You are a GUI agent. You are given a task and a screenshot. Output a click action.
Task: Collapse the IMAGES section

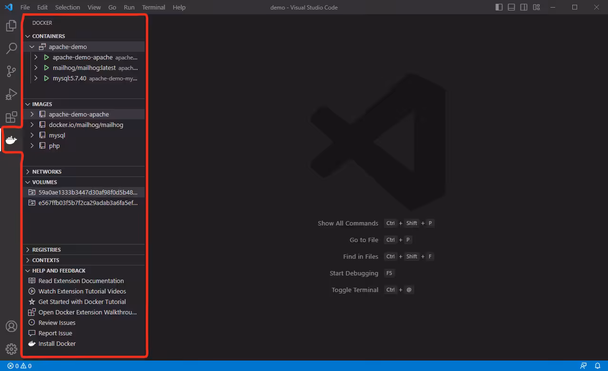28,104
